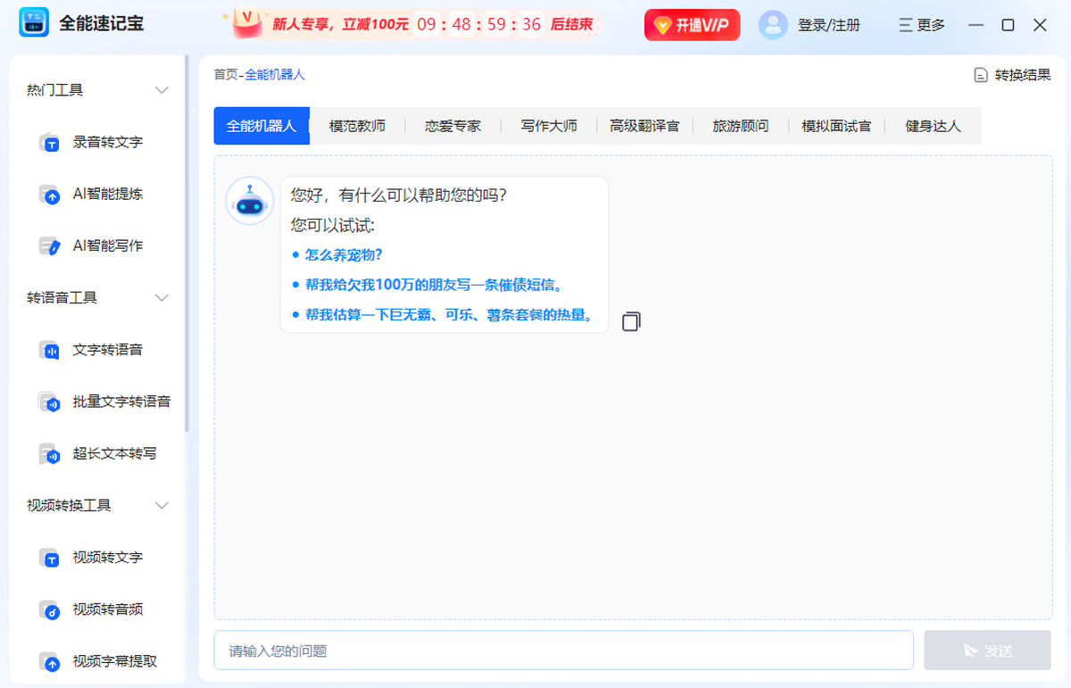Select the 健身达人 tab

[933, 126]
